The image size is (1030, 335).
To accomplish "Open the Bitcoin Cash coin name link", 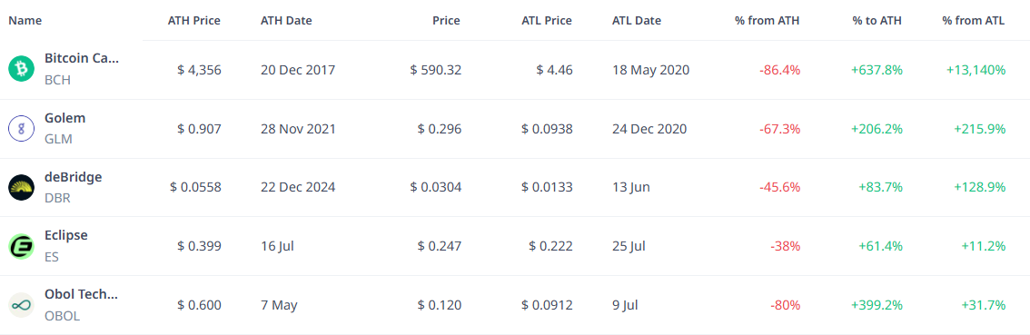I will [82, 58].
